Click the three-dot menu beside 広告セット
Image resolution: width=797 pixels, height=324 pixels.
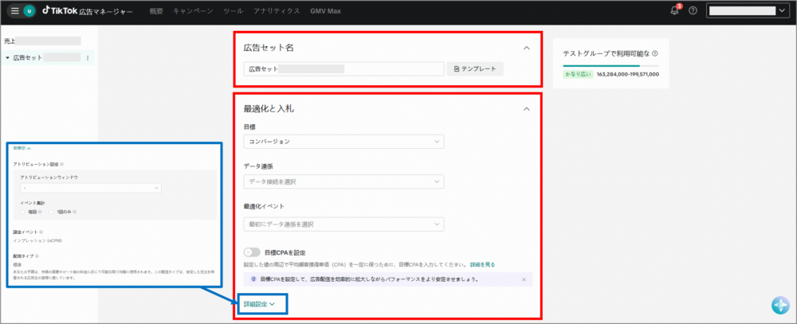pyautogui.click(x=87, y=58)
